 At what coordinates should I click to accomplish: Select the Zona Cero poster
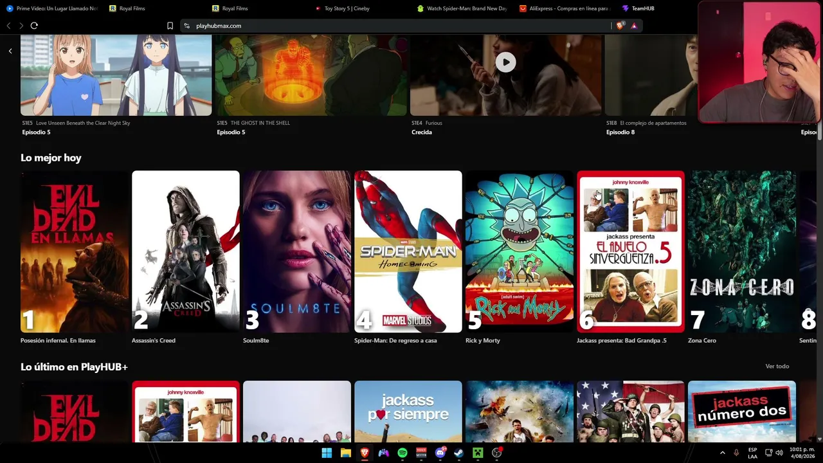742,251
